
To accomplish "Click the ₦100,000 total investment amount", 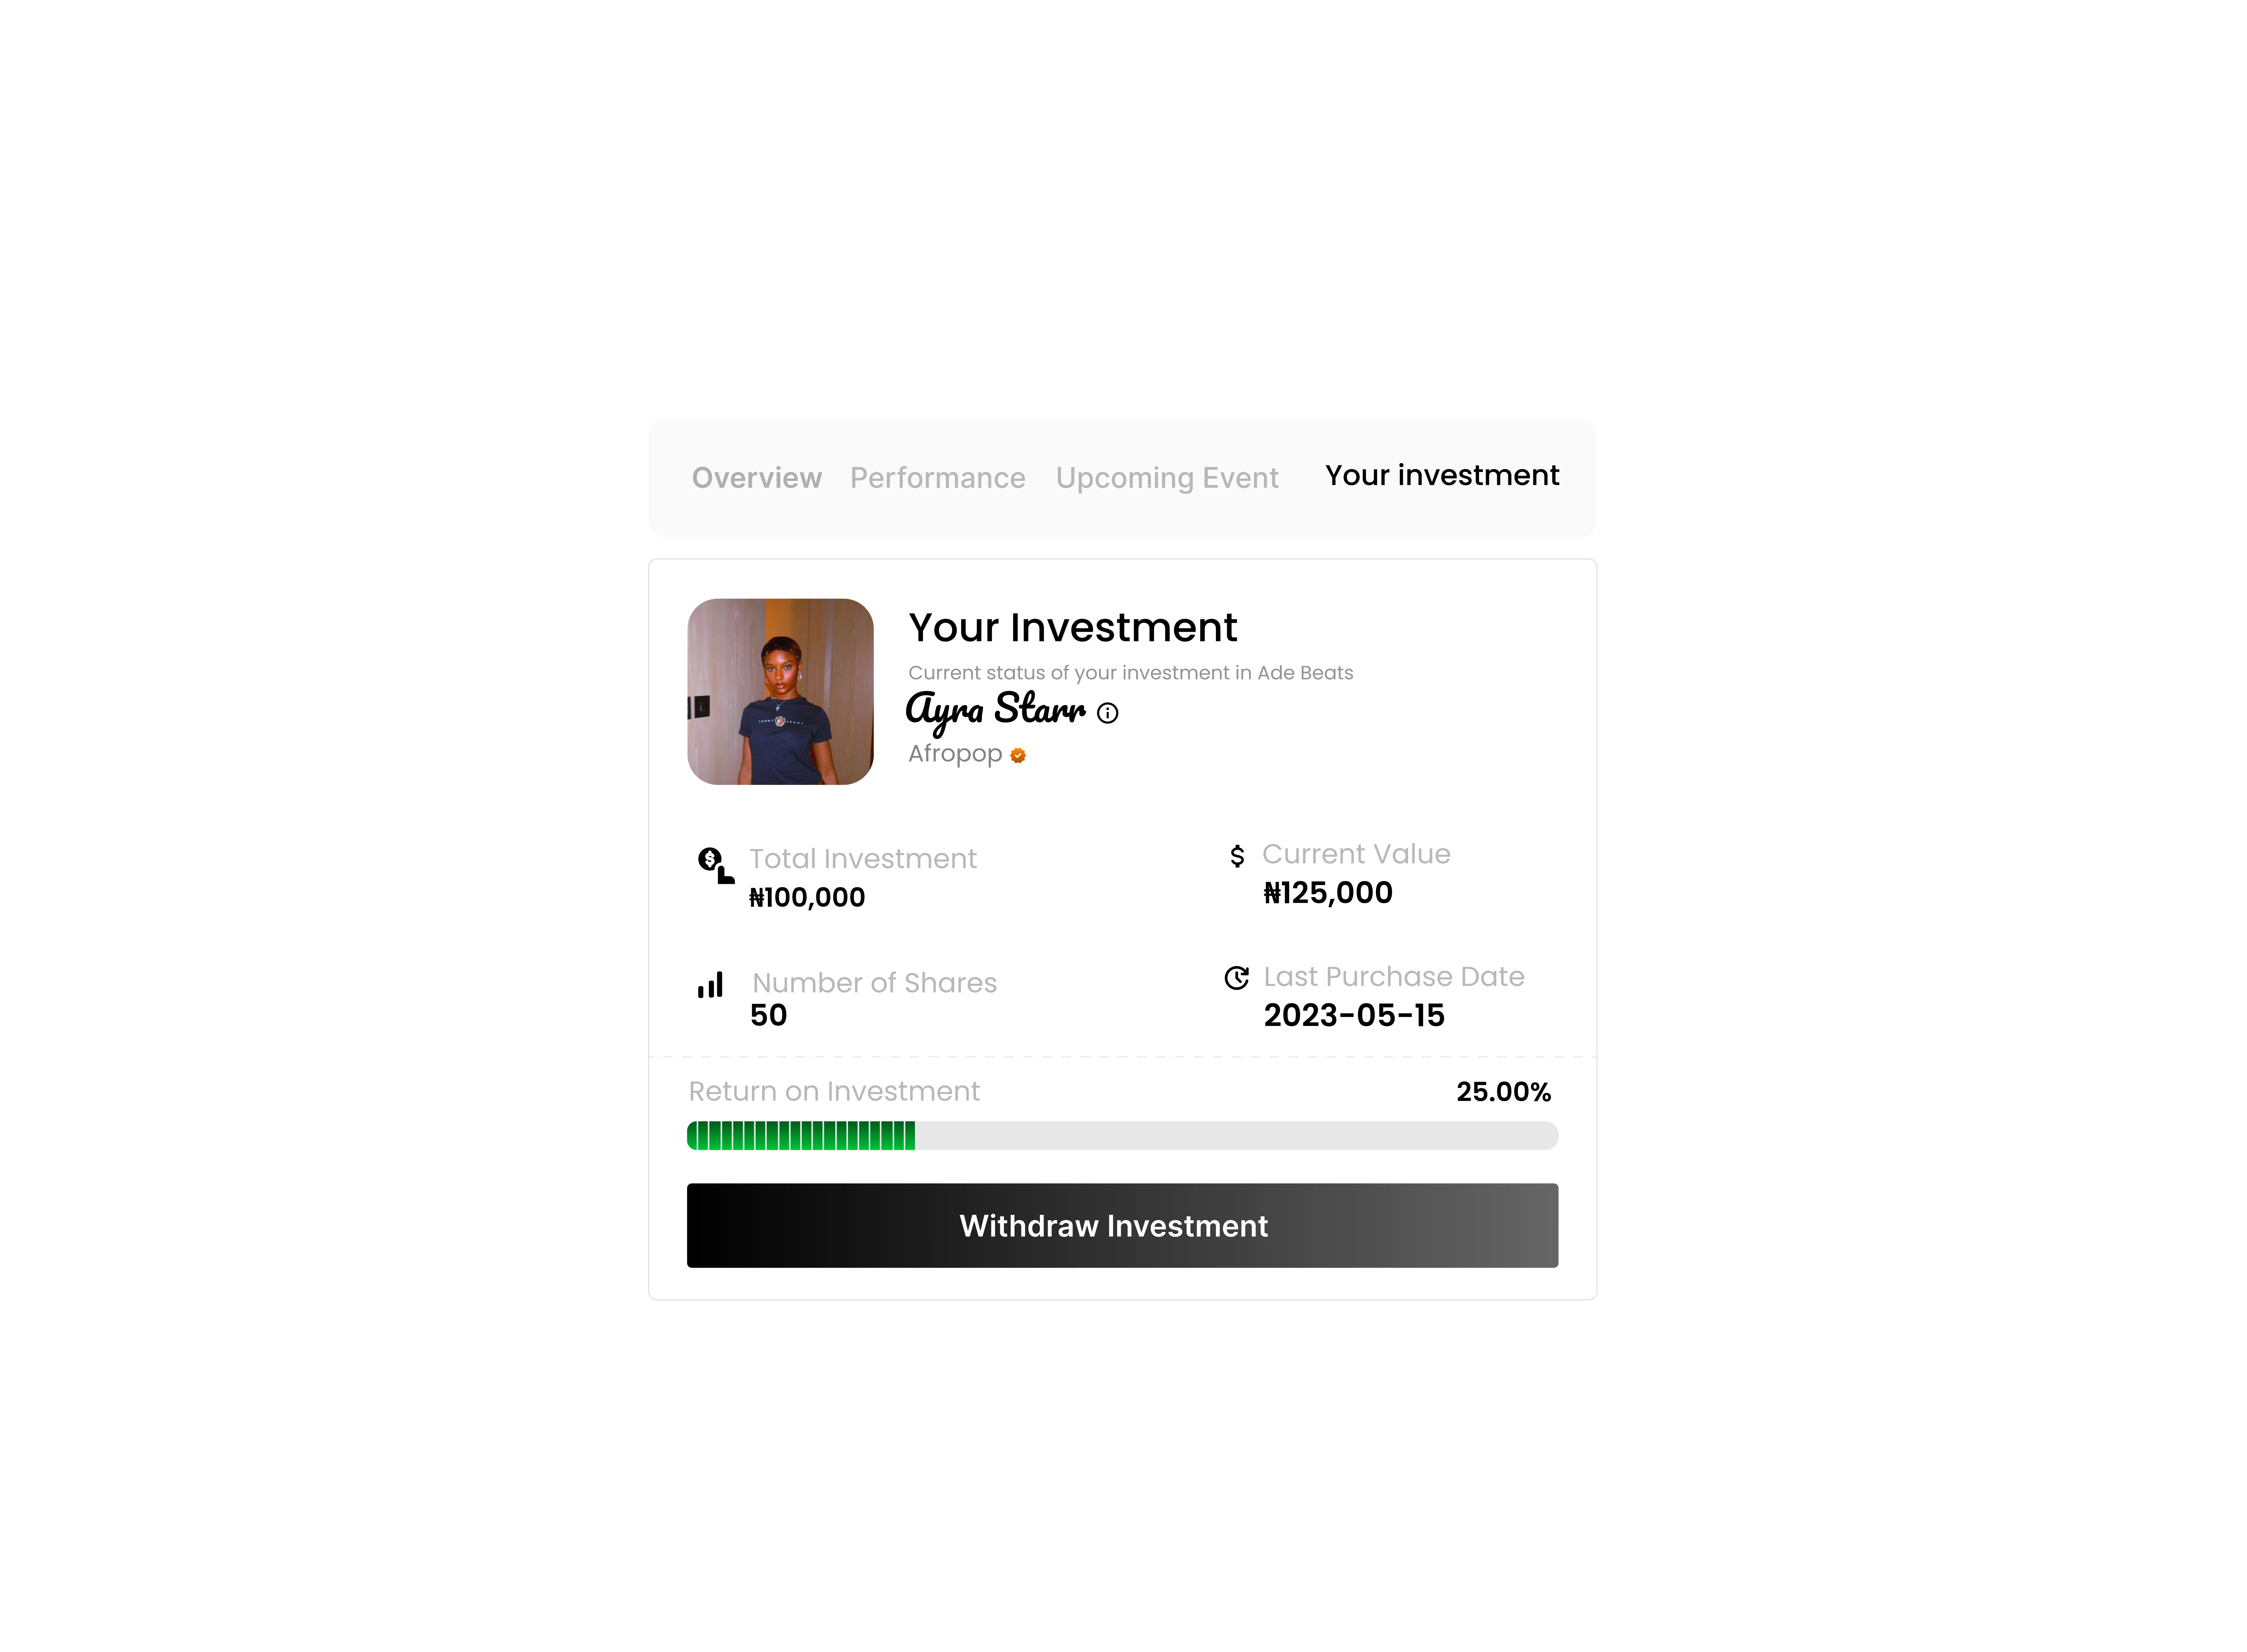I will (807, 897).
